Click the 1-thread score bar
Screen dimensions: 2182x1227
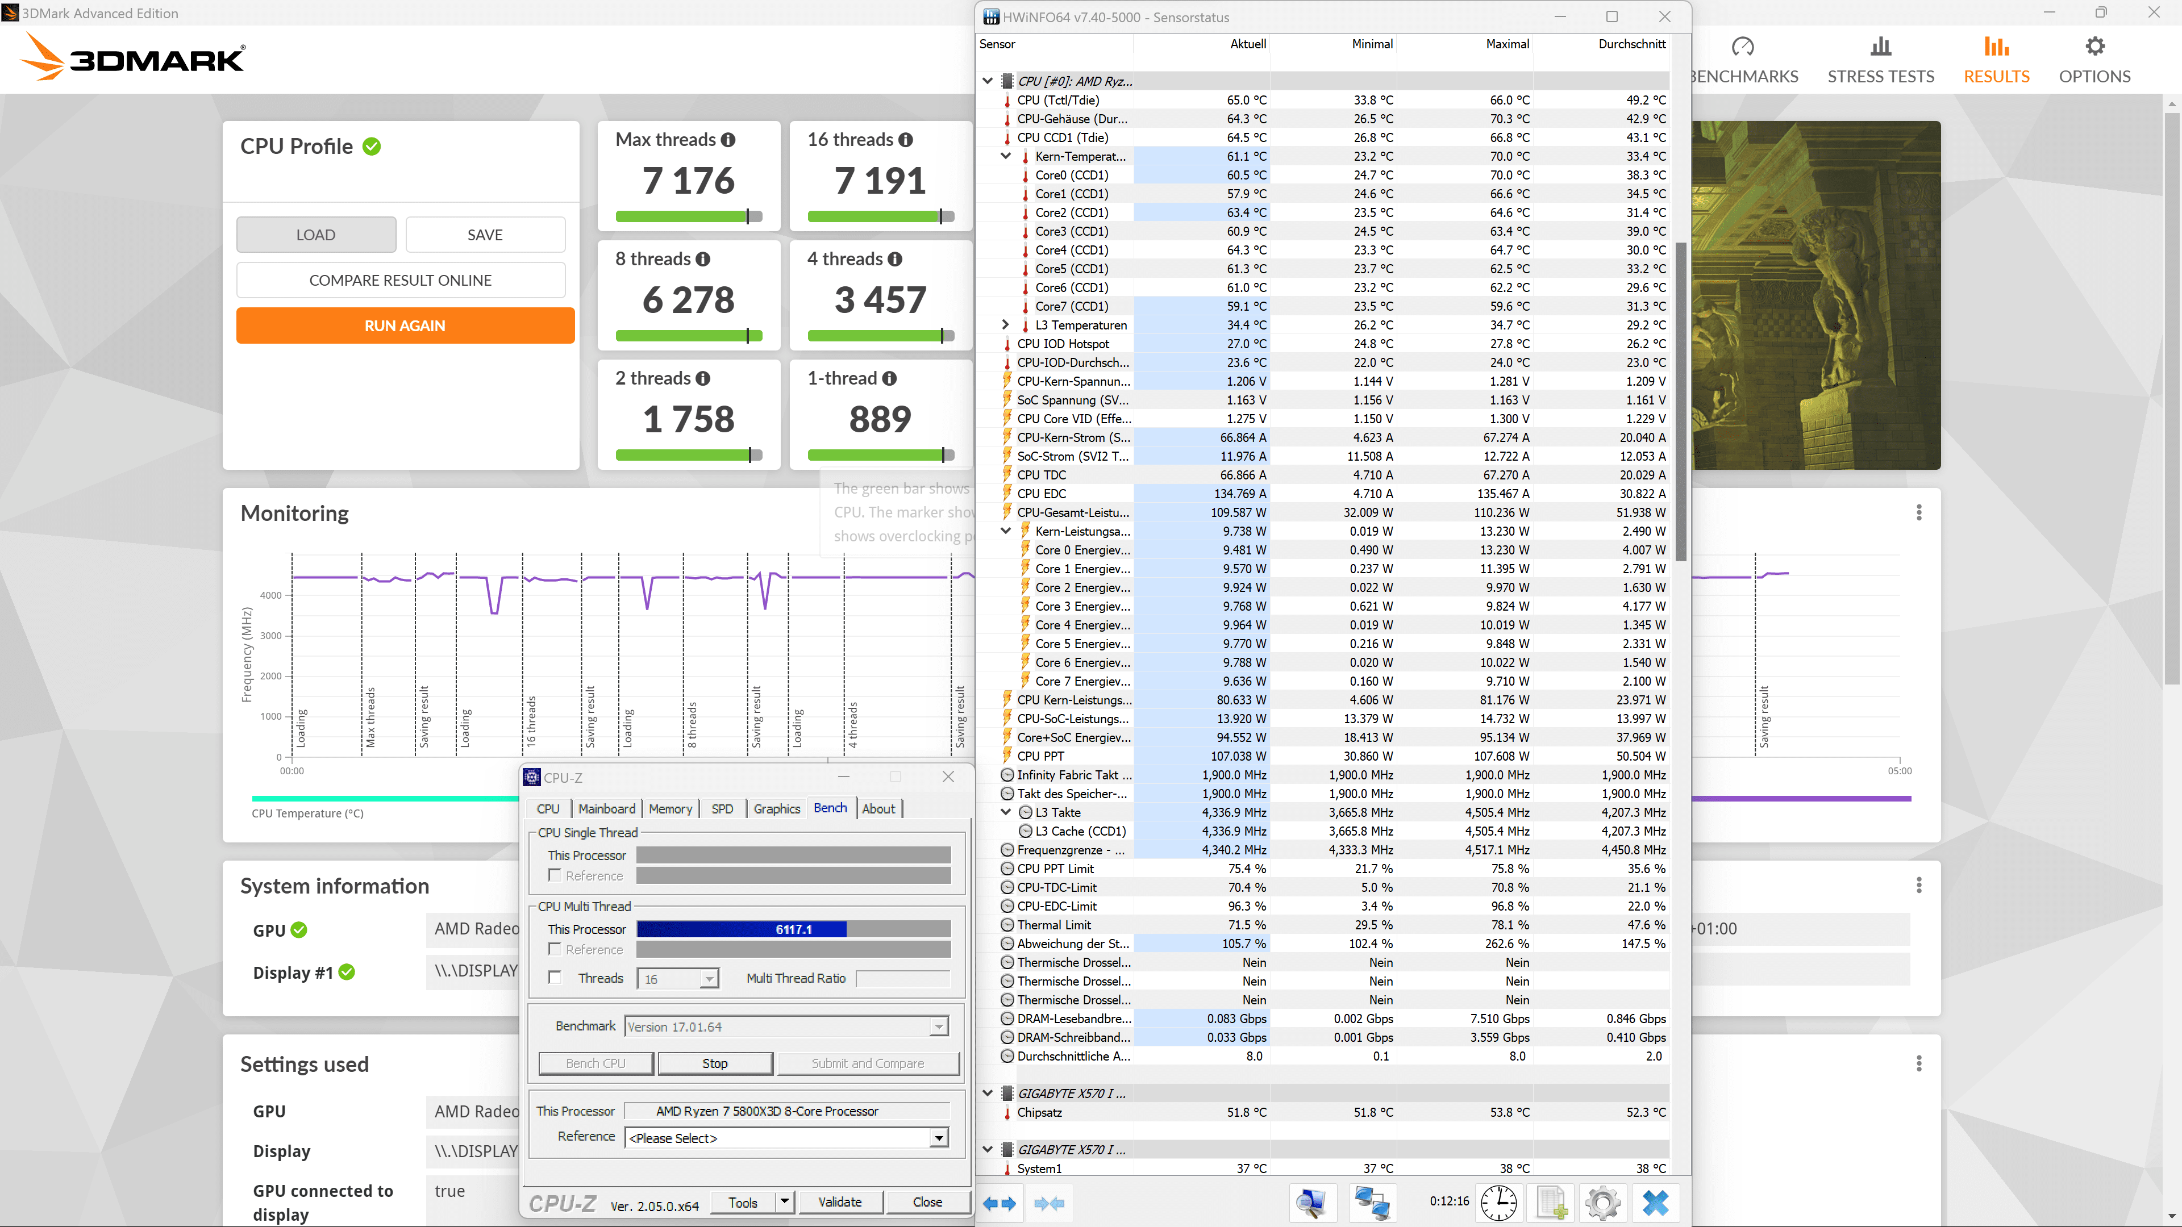tap(881, 456)
